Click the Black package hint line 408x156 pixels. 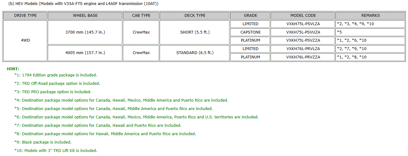click(43, 142)
